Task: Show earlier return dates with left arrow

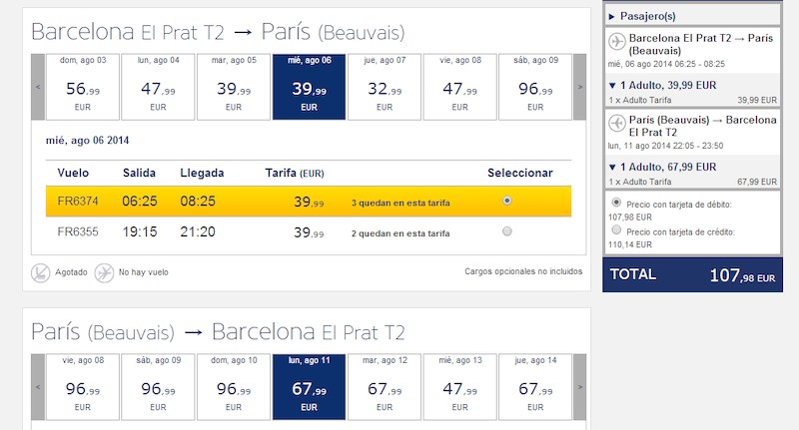Action: coord(38,387)
